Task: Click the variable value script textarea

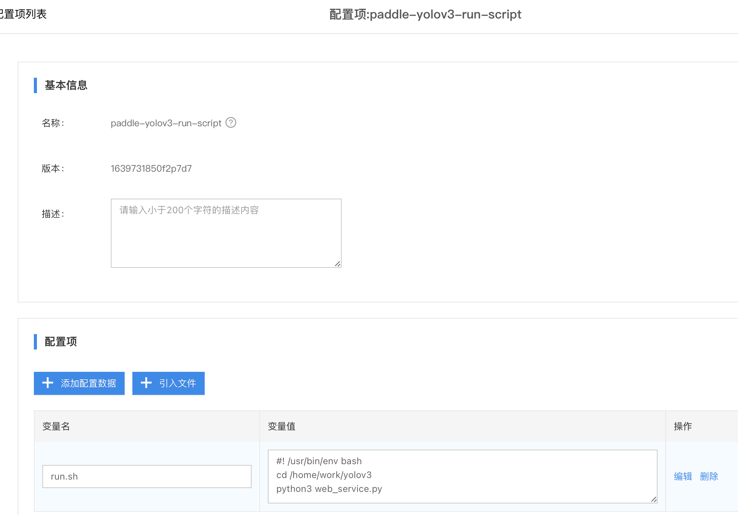Action: coord(463,477)
